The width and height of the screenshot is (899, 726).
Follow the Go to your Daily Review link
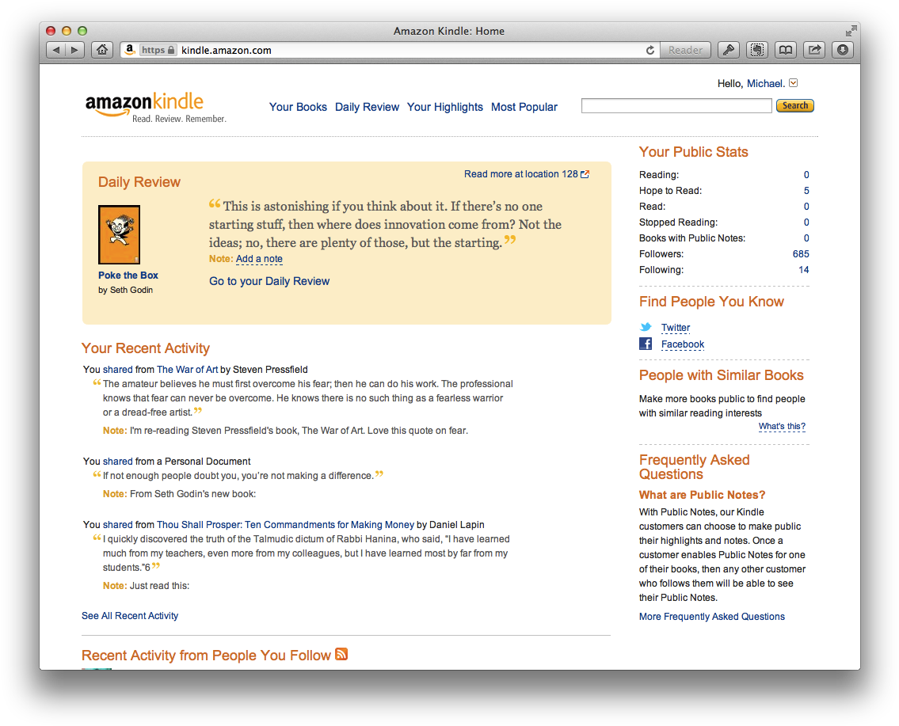269,281
